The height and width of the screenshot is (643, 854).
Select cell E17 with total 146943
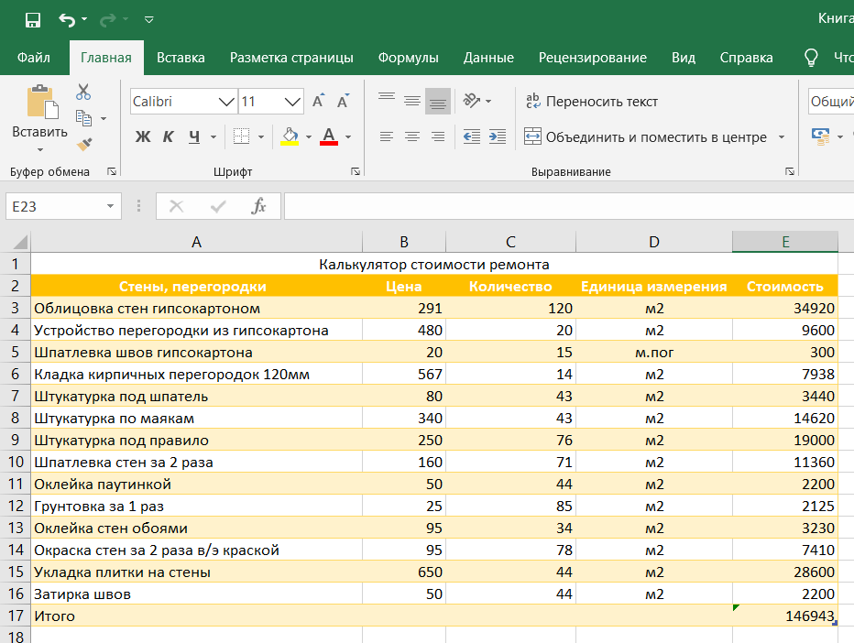click(x=785, y=616)
